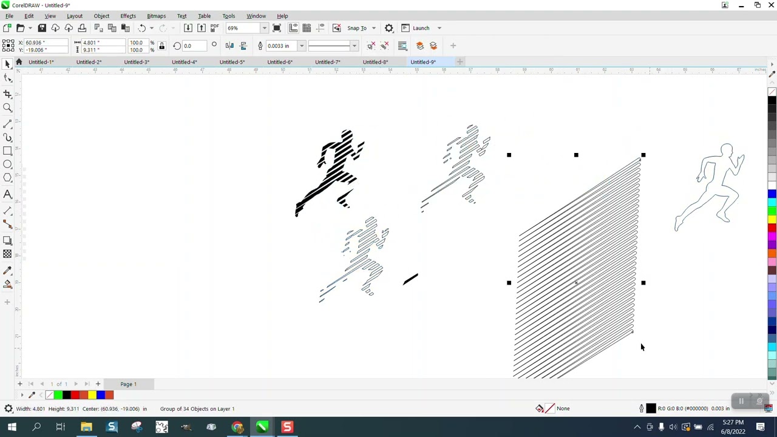Activate the Text tool

[x=8, y=194]
